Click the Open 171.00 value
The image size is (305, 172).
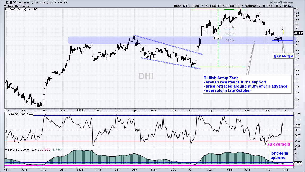182,6
